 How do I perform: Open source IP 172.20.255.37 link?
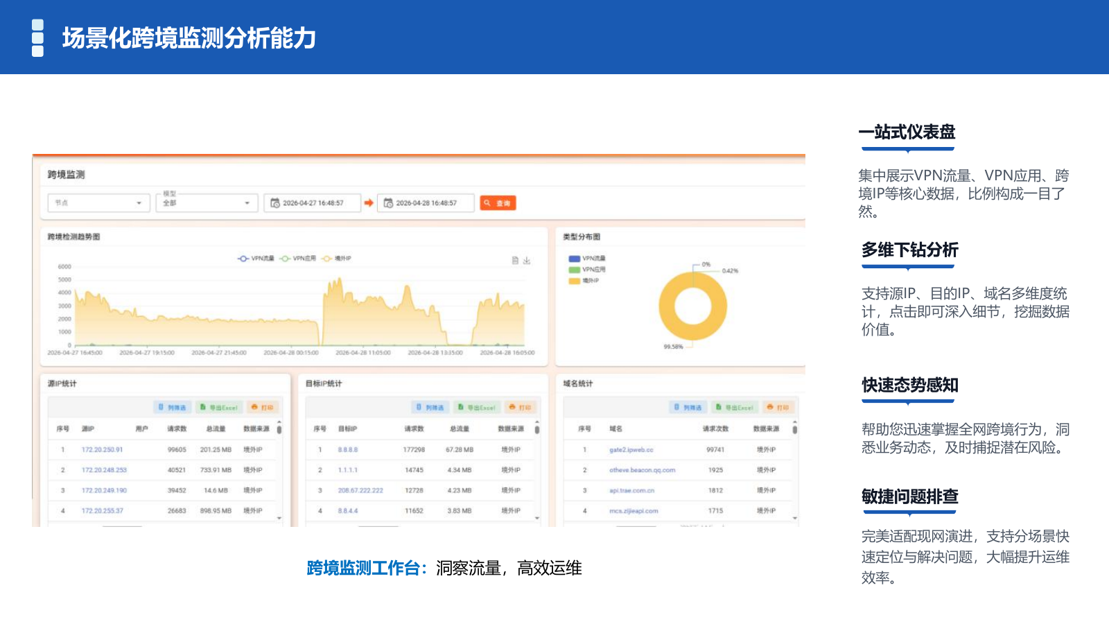pos(102,511)
